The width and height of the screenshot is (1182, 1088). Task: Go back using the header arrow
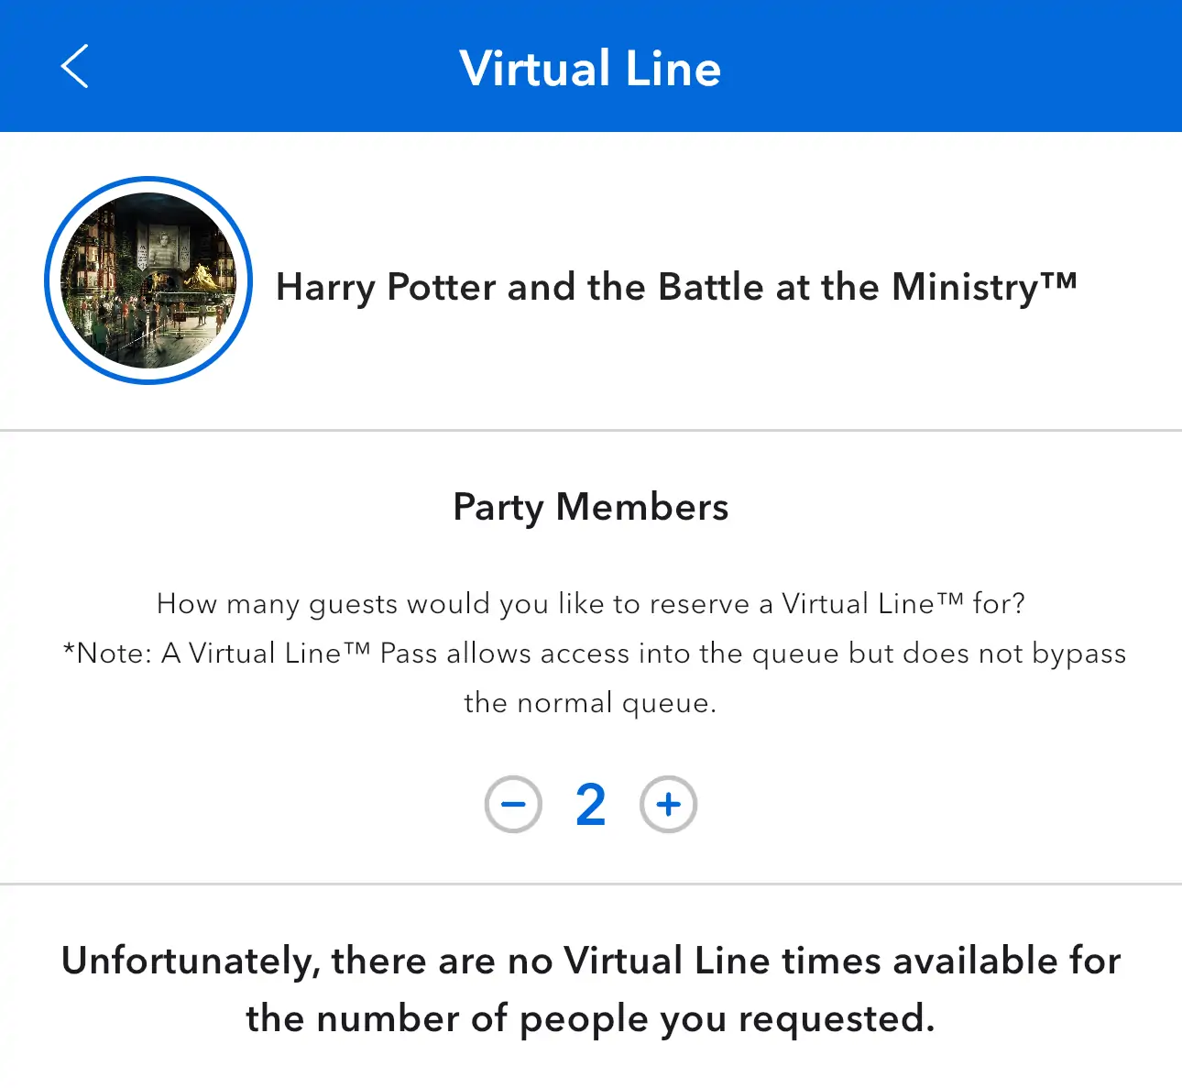74,66
